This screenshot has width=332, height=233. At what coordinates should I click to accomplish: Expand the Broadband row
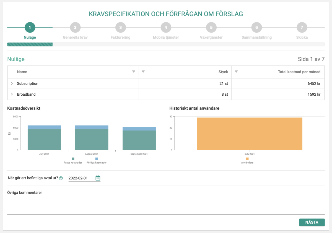pyautogui.click(x=12, y=94)
